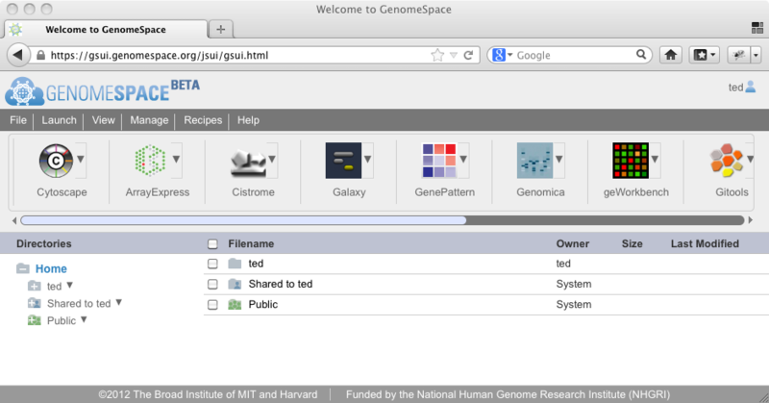The image size is (769, 403).
Task: Open the Recipes menu
Action: (203, 120)
